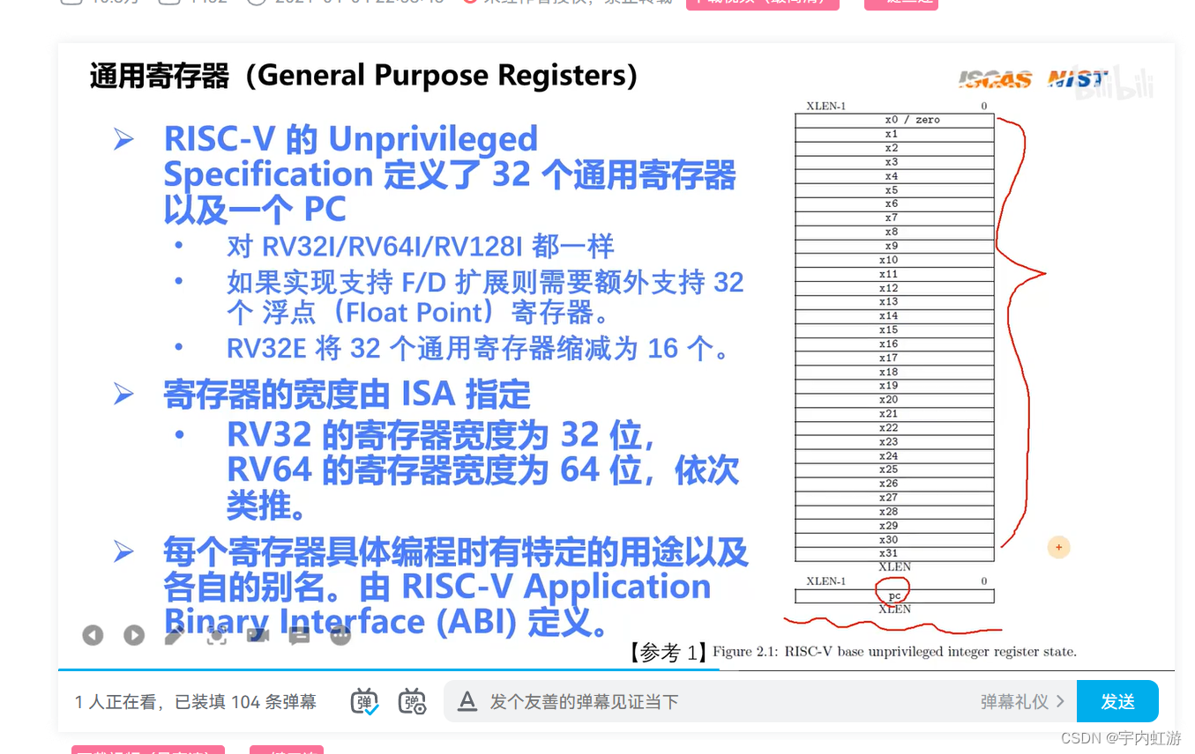Click the 'x0 / zero' register row in diagram
Image resolution: width=1195 pixels, height=754 pixels.
click(894, 120)
